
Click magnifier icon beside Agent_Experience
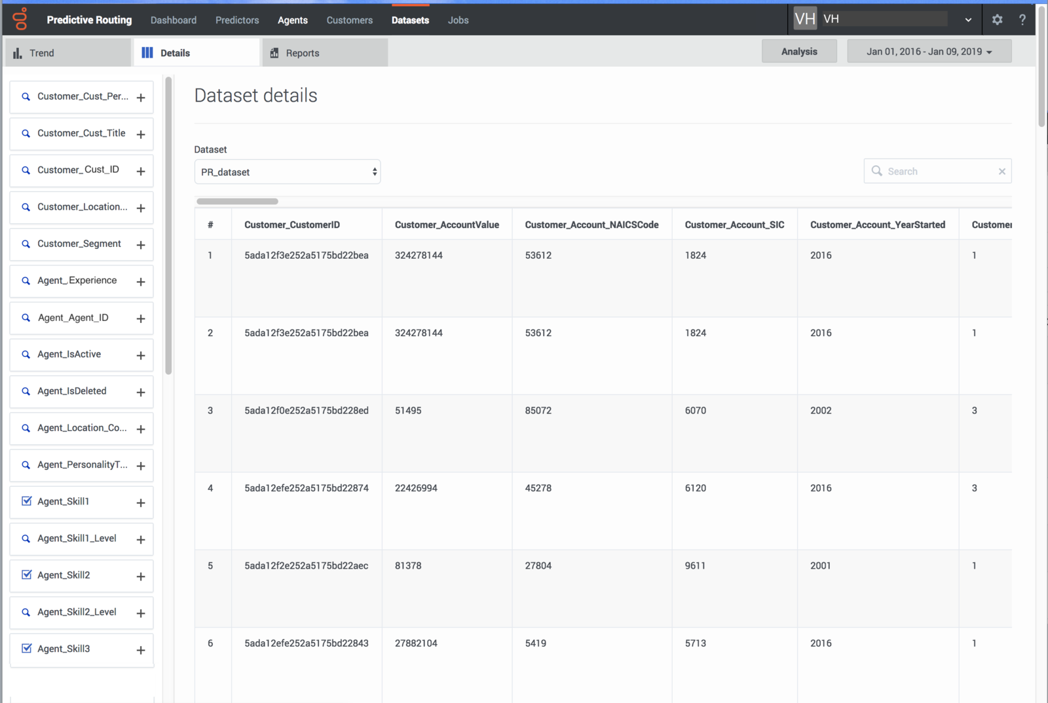point(26,281)
